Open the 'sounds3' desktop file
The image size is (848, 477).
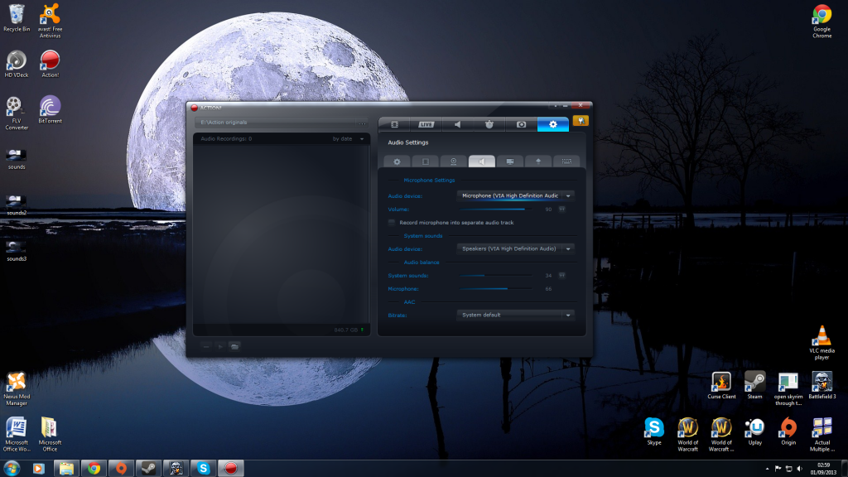click(x=17, y=250)
